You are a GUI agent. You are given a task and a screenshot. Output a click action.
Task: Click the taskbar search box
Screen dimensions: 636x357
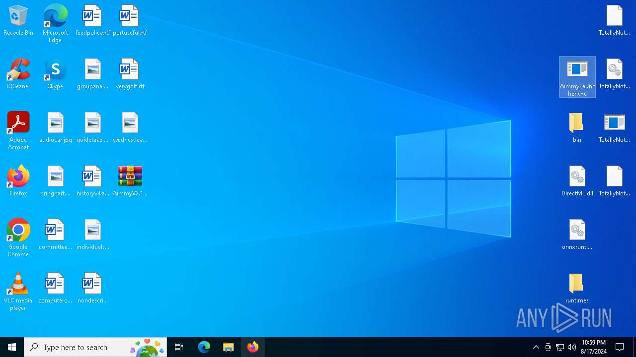click(95, 347)
